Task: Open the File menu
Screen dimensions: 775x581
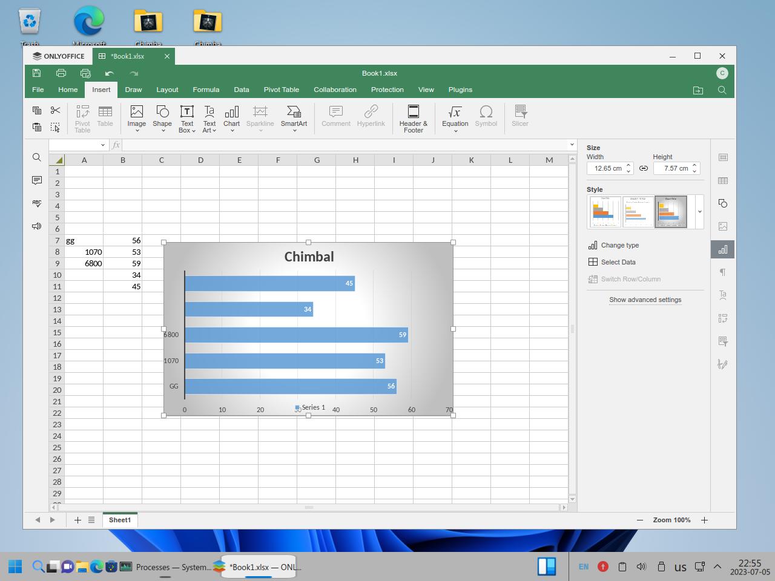Action: click(38, 90)
